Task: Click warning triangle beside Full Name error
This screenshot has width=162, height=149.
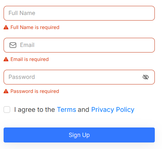Action: (x=6, y=27)
